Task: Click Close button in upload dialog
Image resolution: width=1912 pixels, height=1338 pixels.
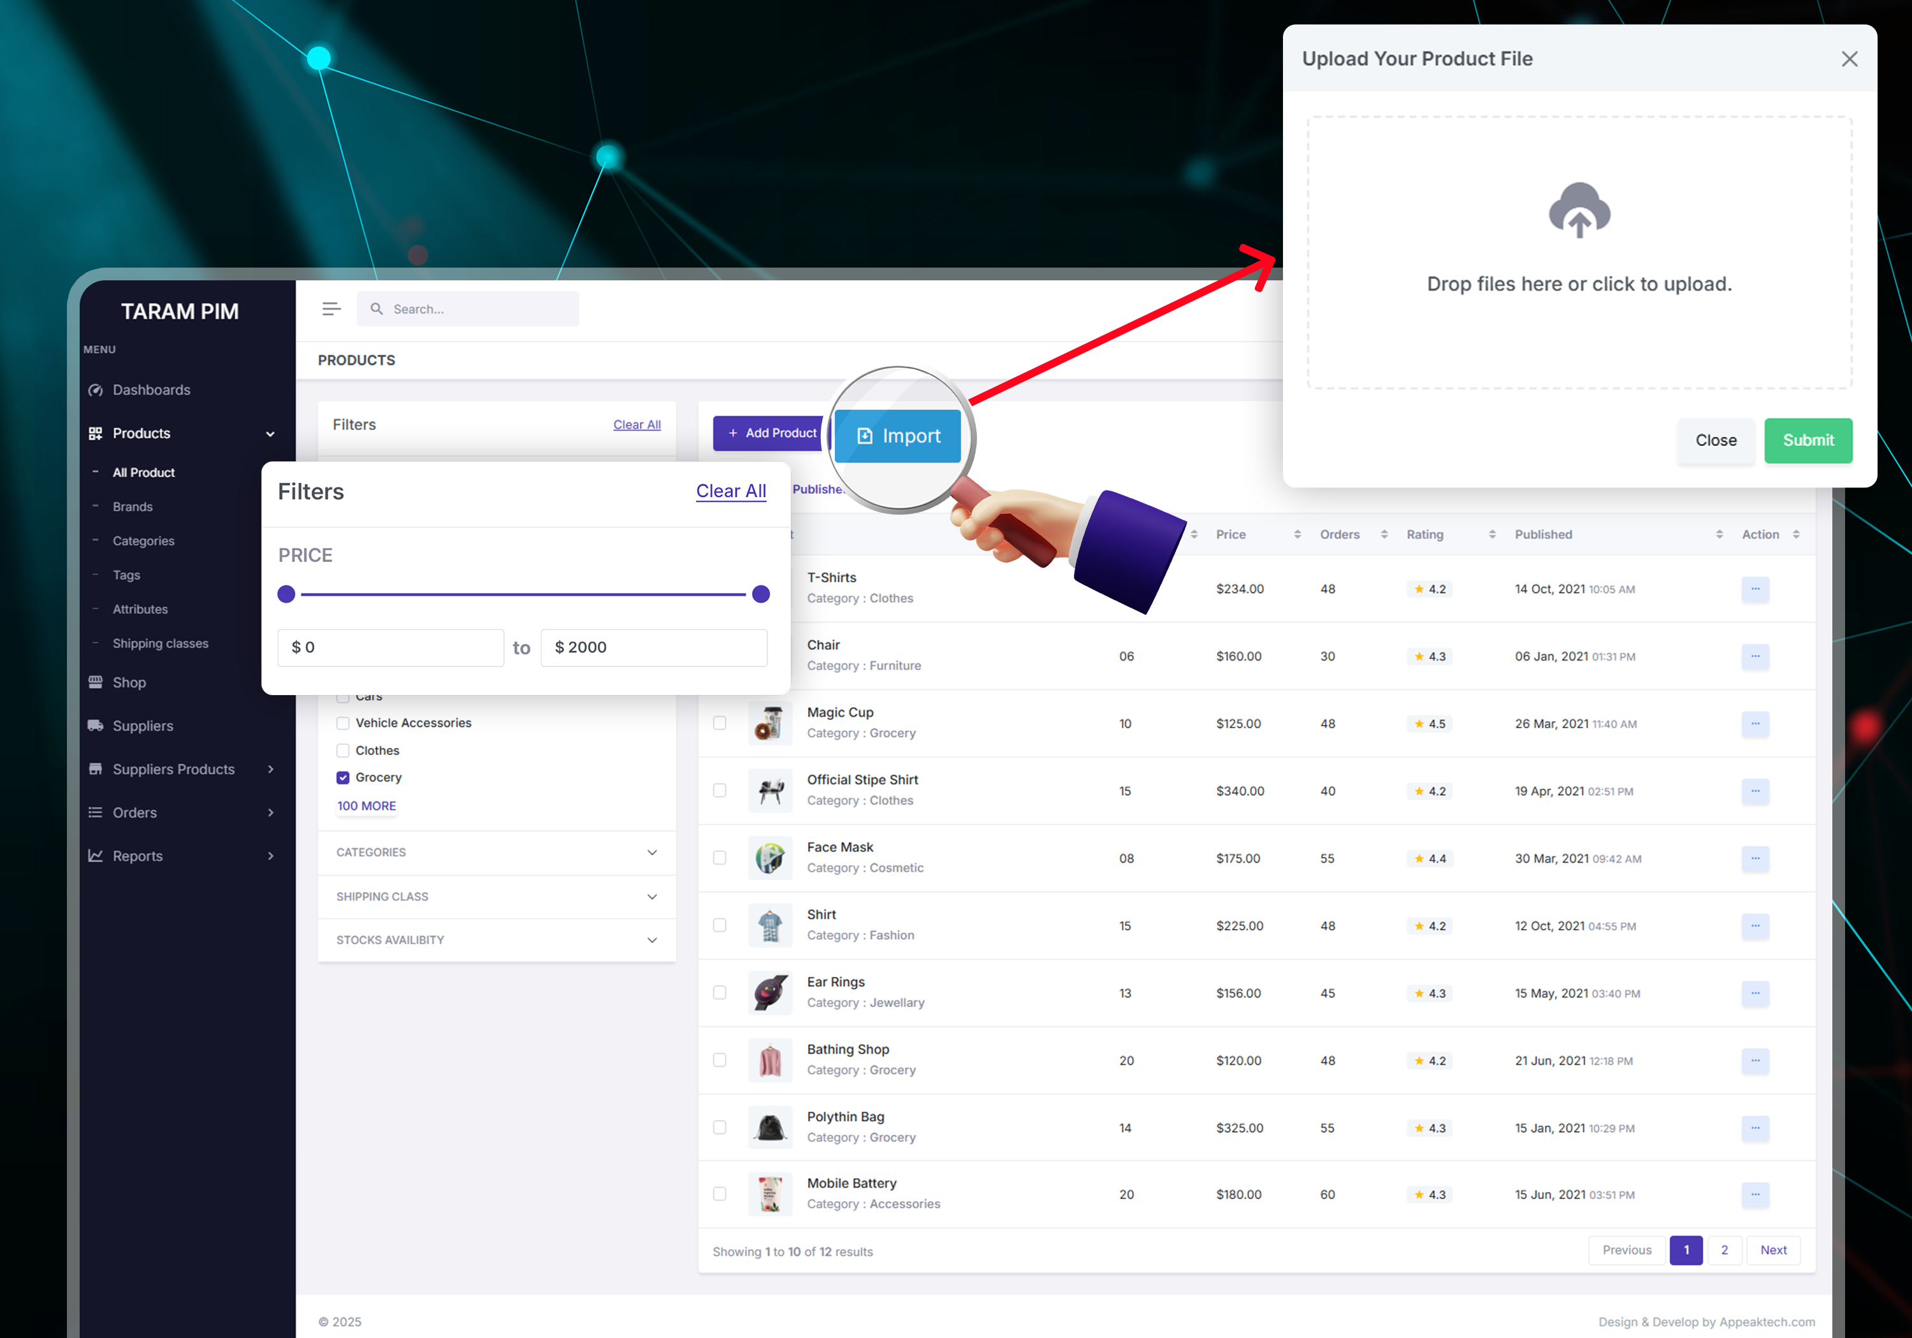Action: click(x=1716, y=440)
